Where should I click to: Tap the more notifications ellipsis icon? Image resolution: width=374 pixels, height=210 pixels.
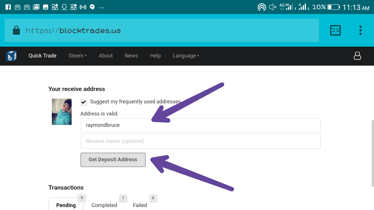click(x=102, y=8)
